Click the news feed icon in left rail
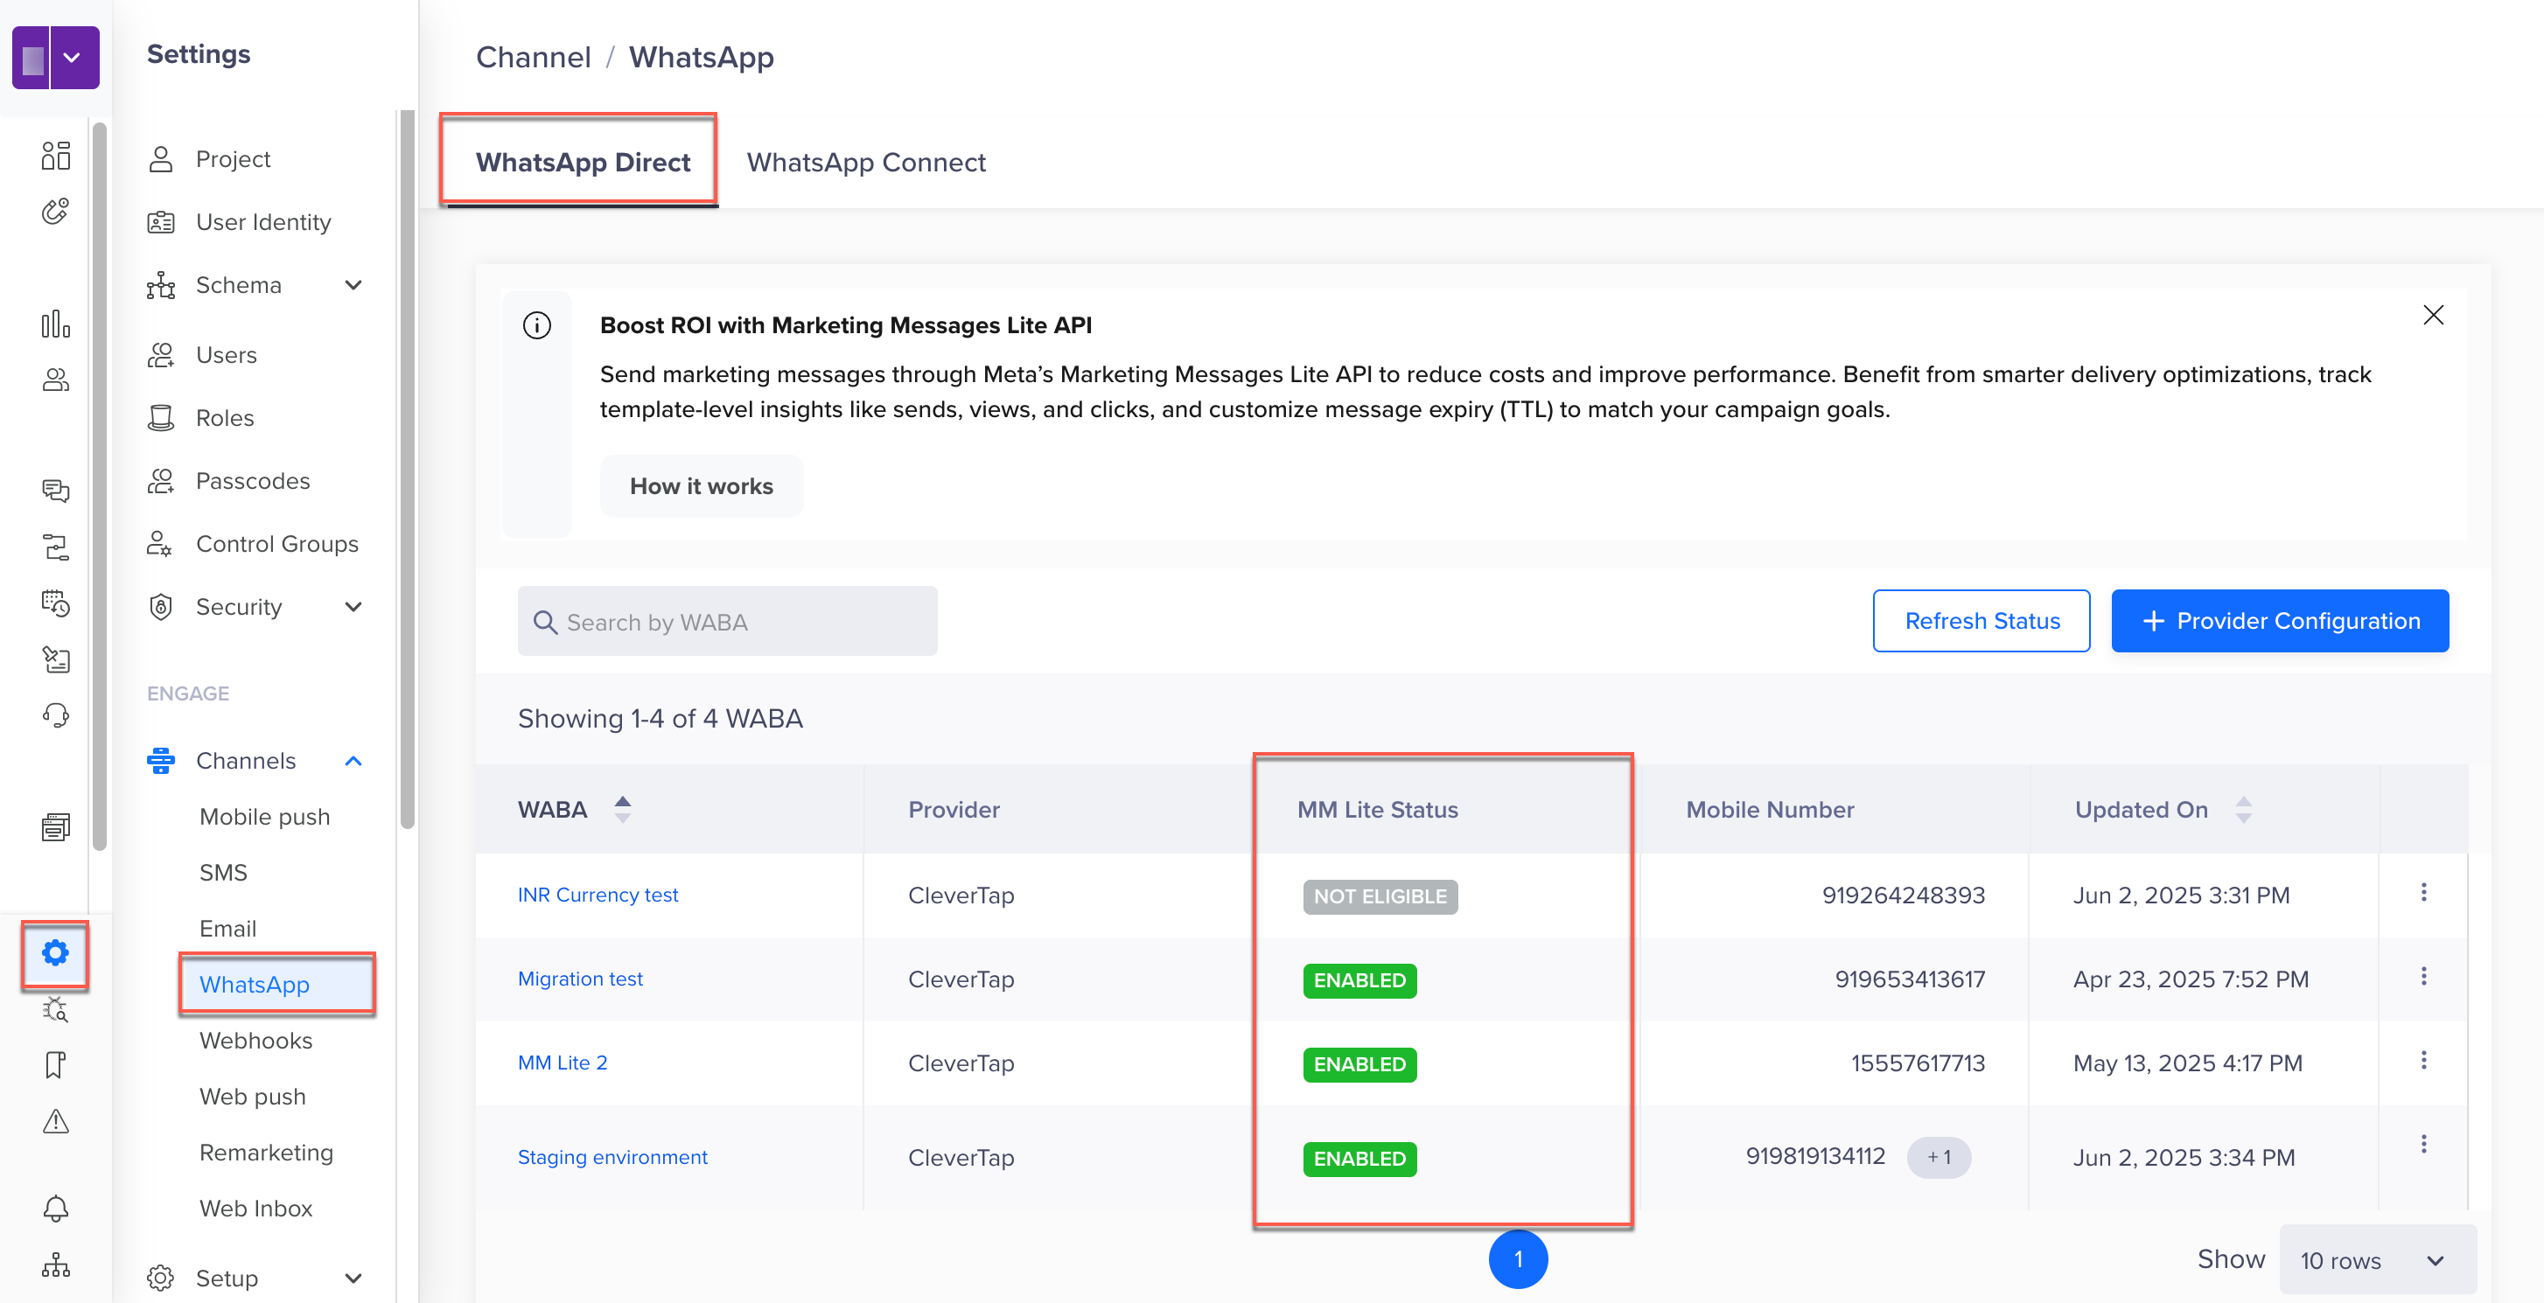The width and height of the screenshot is (2544, 1303). pos(55,827)
